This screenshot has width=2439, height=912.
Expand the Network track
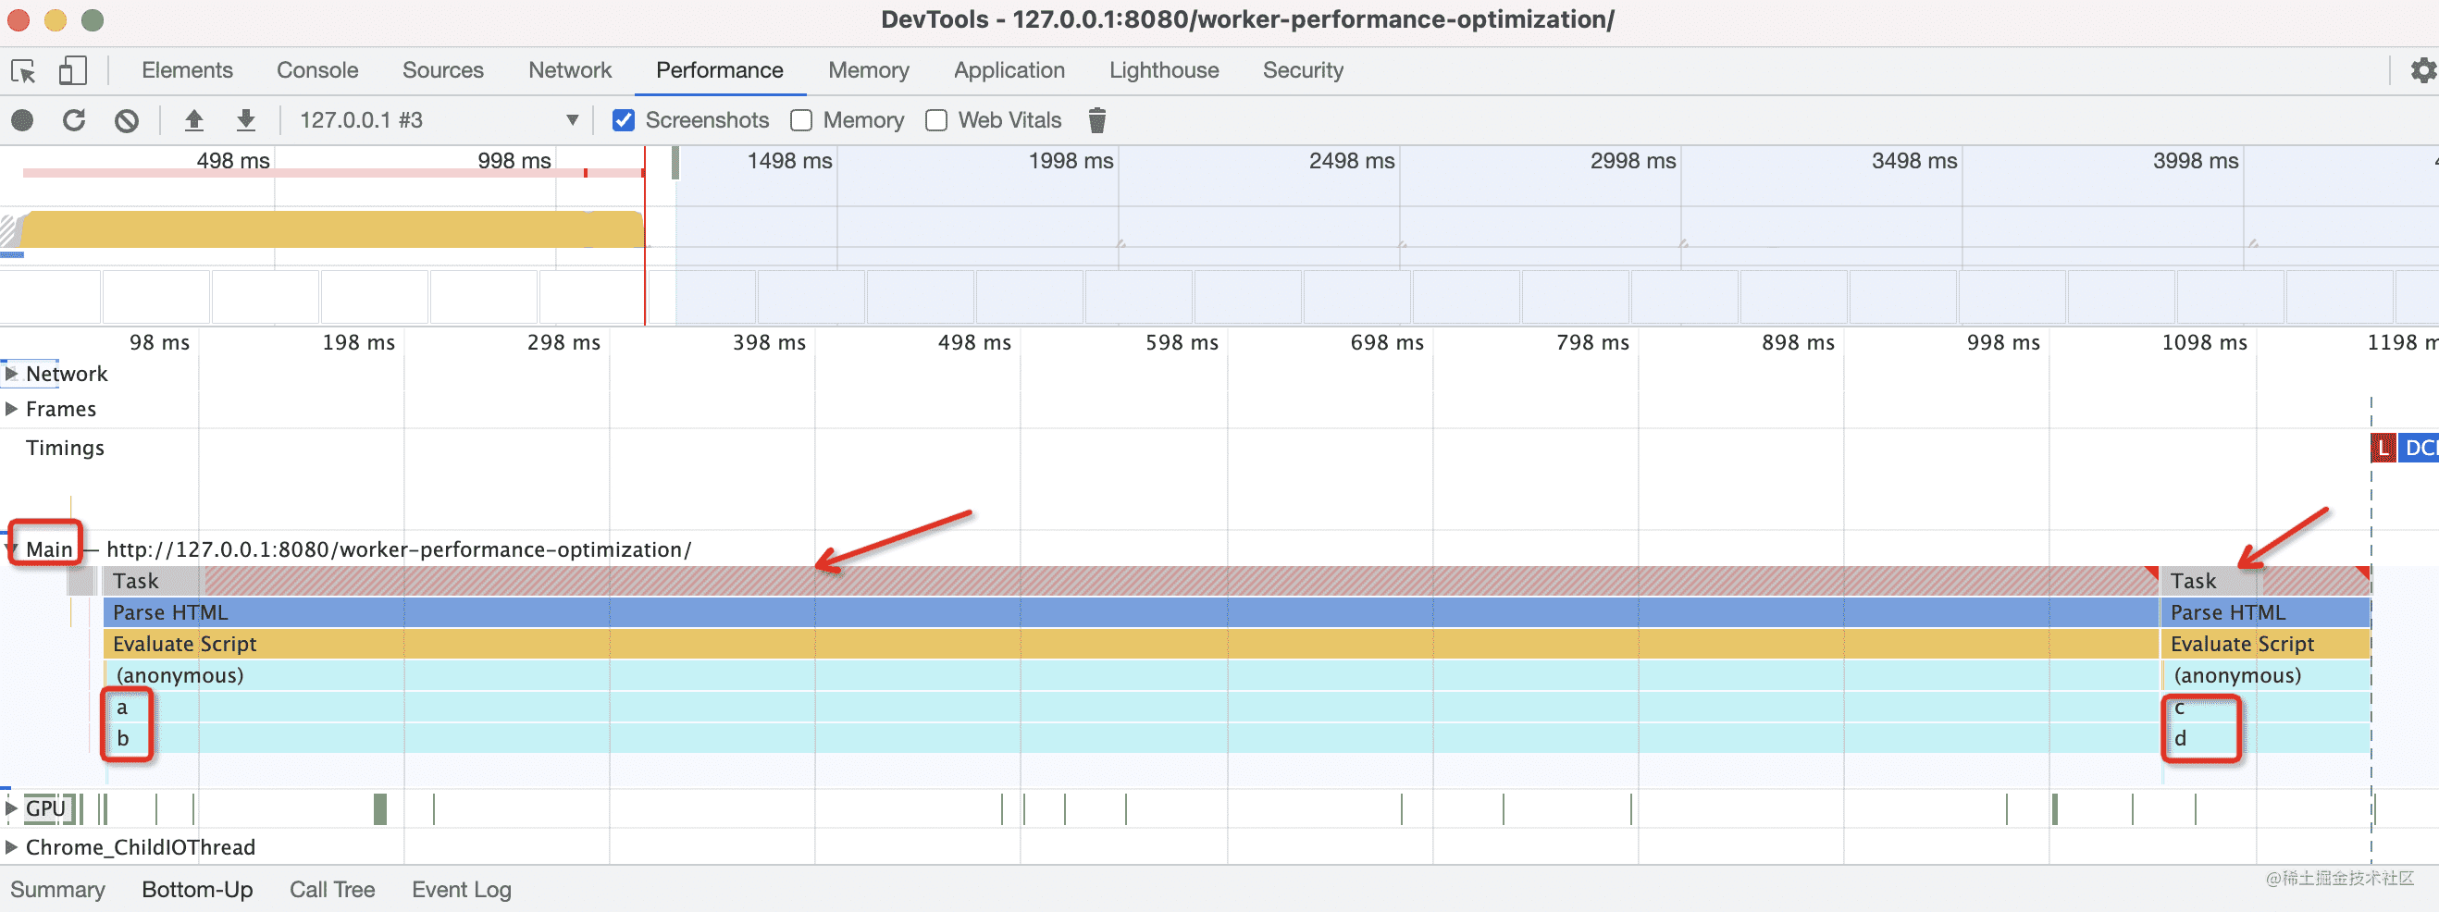(11, 374)
